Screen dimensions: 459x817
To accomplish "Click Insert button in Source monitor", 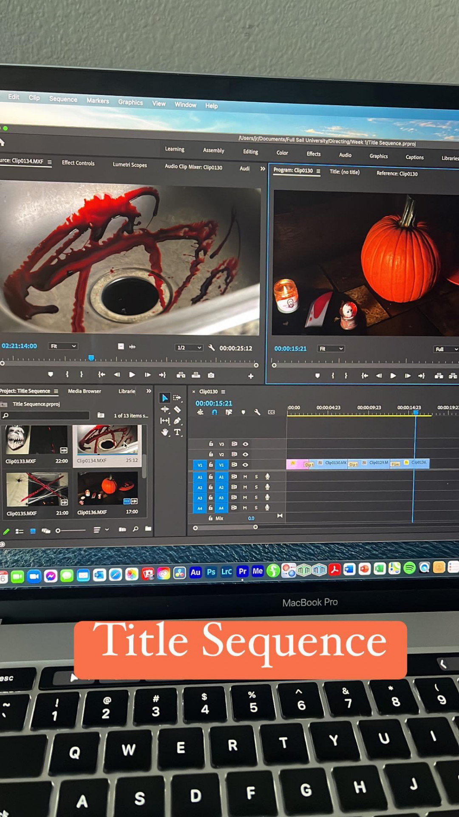I will (181, 375).
